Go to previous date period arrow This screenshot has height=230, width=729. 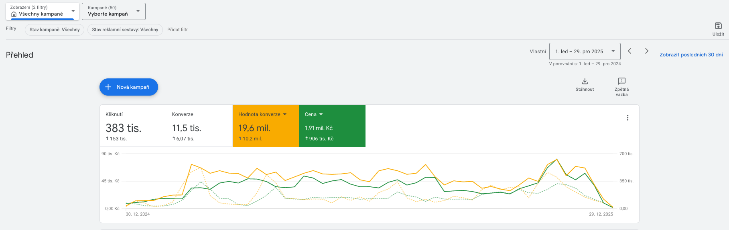(x=629, y=51)
